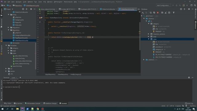The height and width of the screenshot is (111, 197).
Task: Open File Explorer from the taskbar
Action: coord(18,109)
